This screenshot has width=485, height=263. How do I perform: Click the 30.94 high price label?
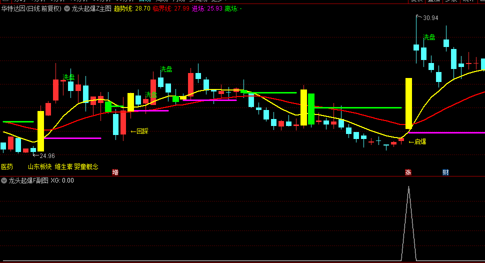[x=430, y=18]
